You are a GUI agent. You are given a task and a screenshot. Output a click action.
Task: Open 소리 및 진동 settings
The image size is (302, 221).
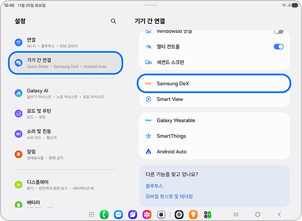[66, 134]
